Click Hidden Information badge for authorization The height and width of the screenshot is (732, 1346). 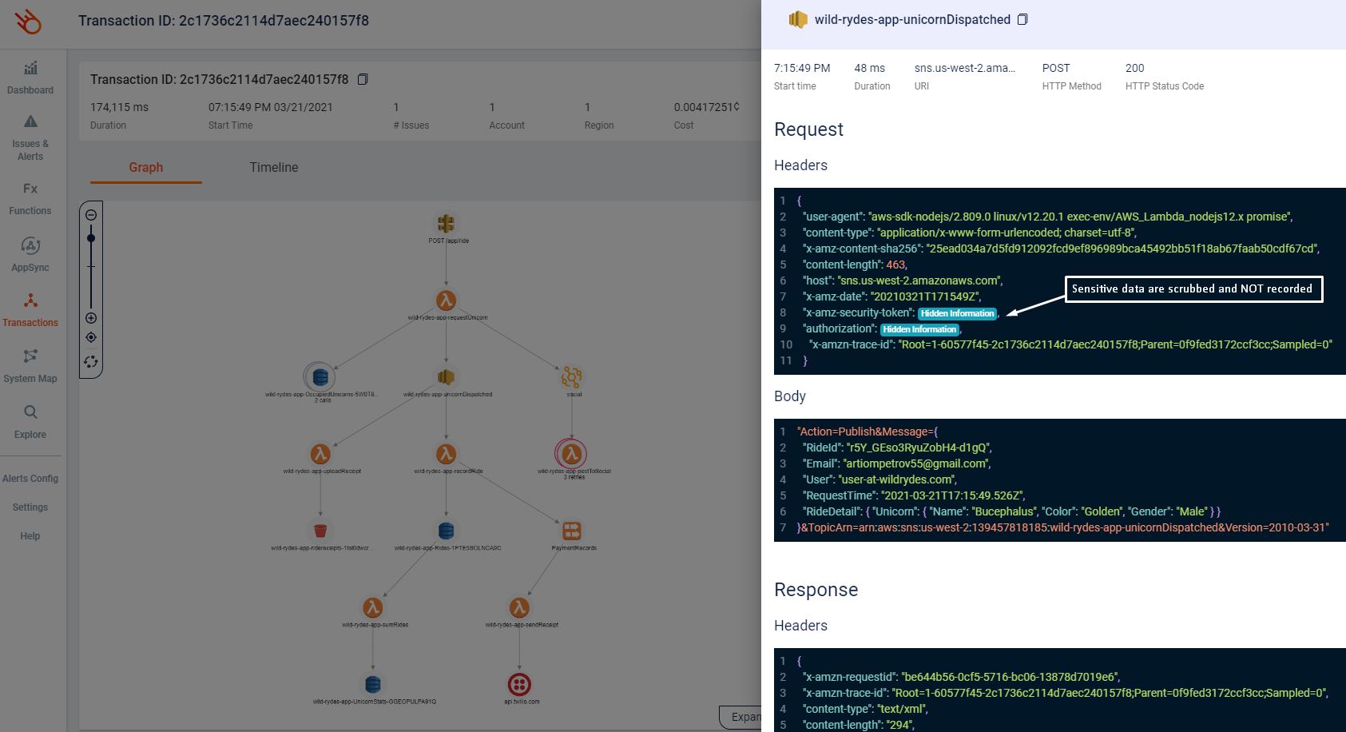pos(919,329)
